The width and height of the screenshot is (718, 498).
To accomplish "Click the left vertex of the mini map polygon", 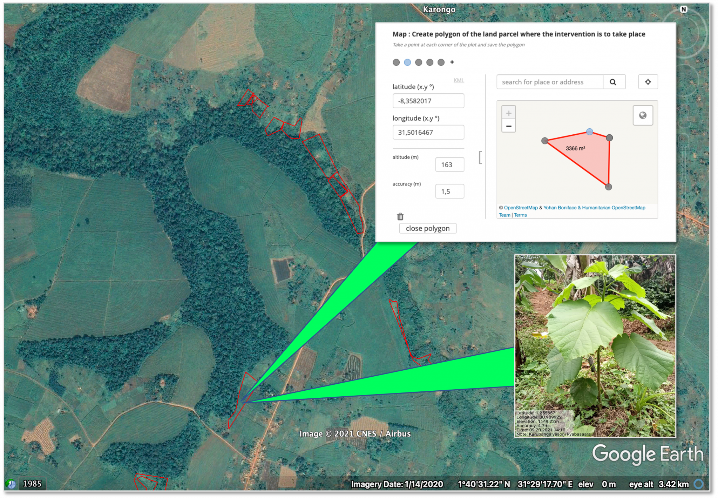I will click(x=545, y=141).
